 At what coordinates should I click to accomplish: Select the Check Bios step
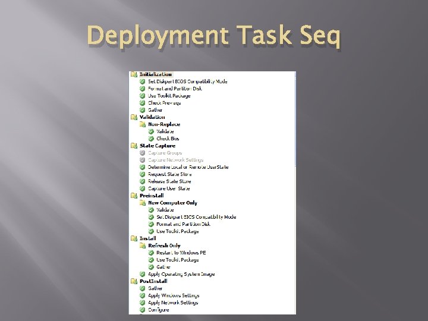[x=168, y=139]
